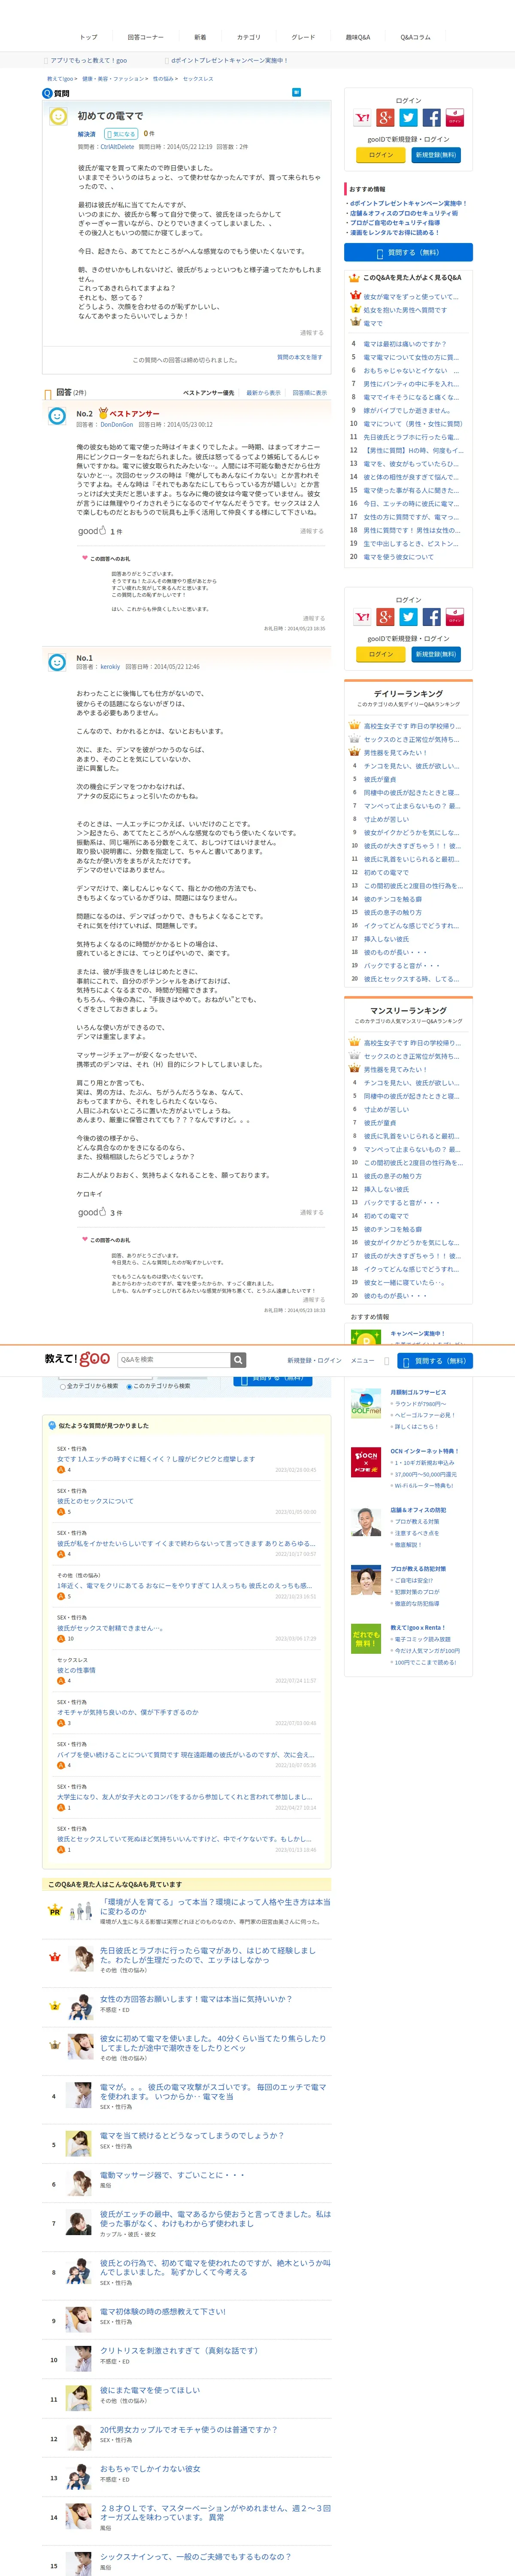The image size is (515, 2576).
Task: Click 月額制ゴルフサービス heading link
Action: (x=418, y=1392)
